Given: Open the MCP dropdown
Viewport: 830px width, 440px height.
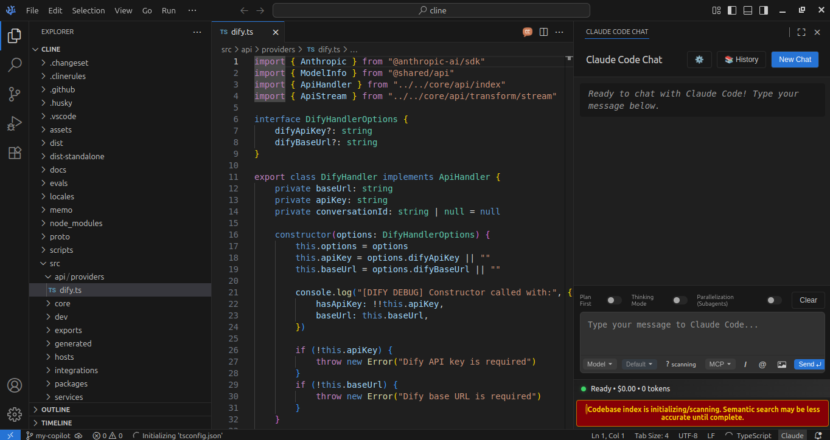Looking at the screenshot, I should [x=720, y=364].
